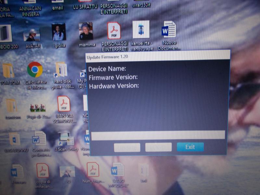The image size is (260, 195).
Task: Select the TOM TOM folder icon
Action: coord(8,71)
